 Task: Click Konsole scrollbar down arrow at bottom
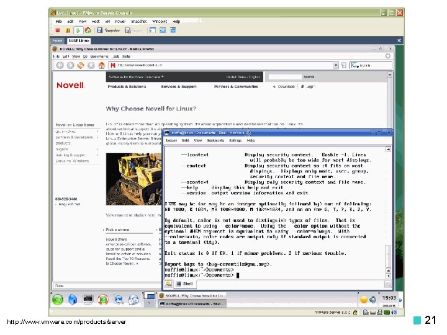pos(388,275)
